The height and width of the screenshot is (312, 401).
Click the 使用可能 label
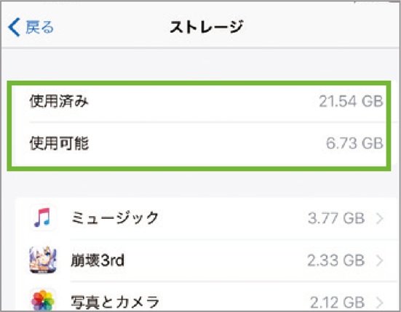pos(59,143)
